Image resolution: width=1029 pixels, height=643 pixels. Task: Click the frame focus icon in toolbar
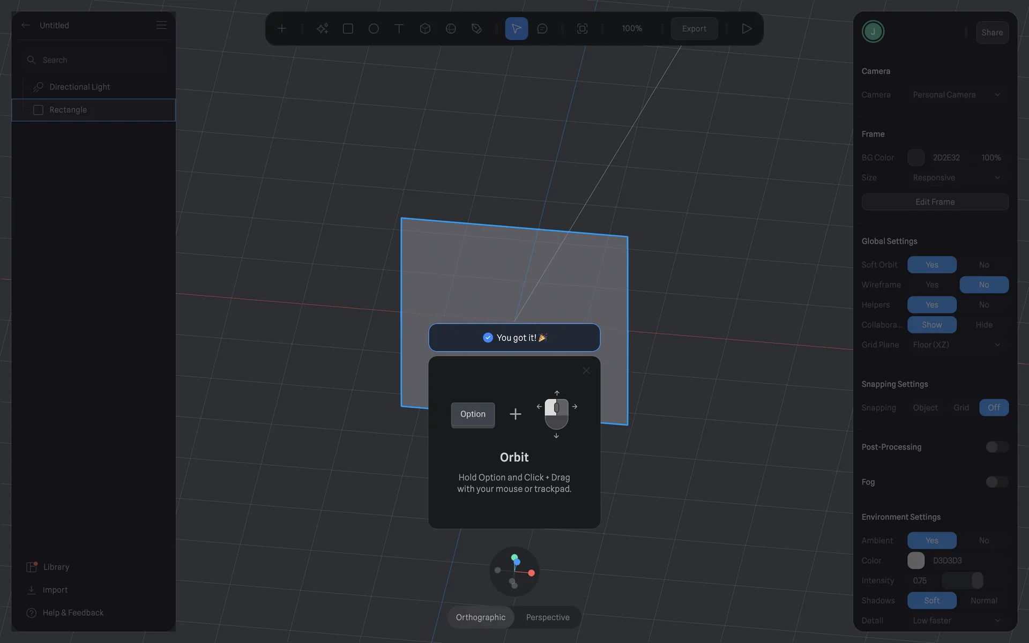point(582,28)
